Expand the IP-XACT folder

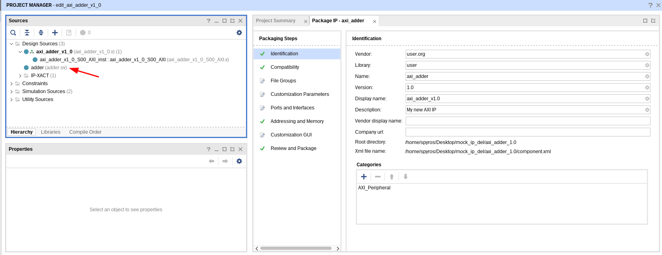click(x=20, y=76)
